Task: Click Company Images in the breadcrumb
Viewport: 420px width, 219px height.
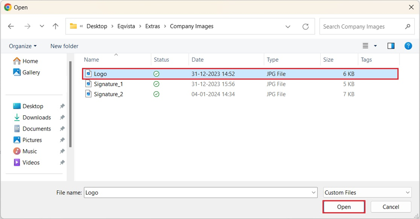Action: (x=191, y=26)
